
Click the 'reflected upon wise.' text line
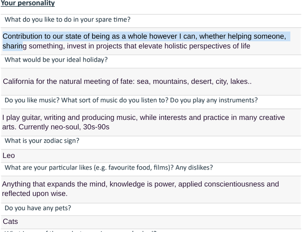click(x=35, y=194)
